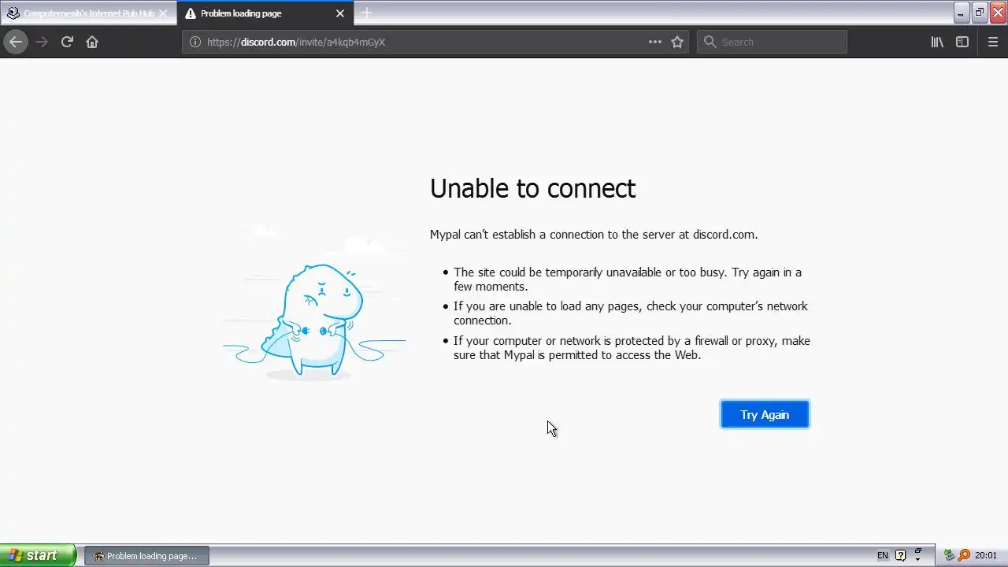The image size is (1008, 567).
Task: Click the green tray icon
Action: pyautogui.click(x=949, y=555)
